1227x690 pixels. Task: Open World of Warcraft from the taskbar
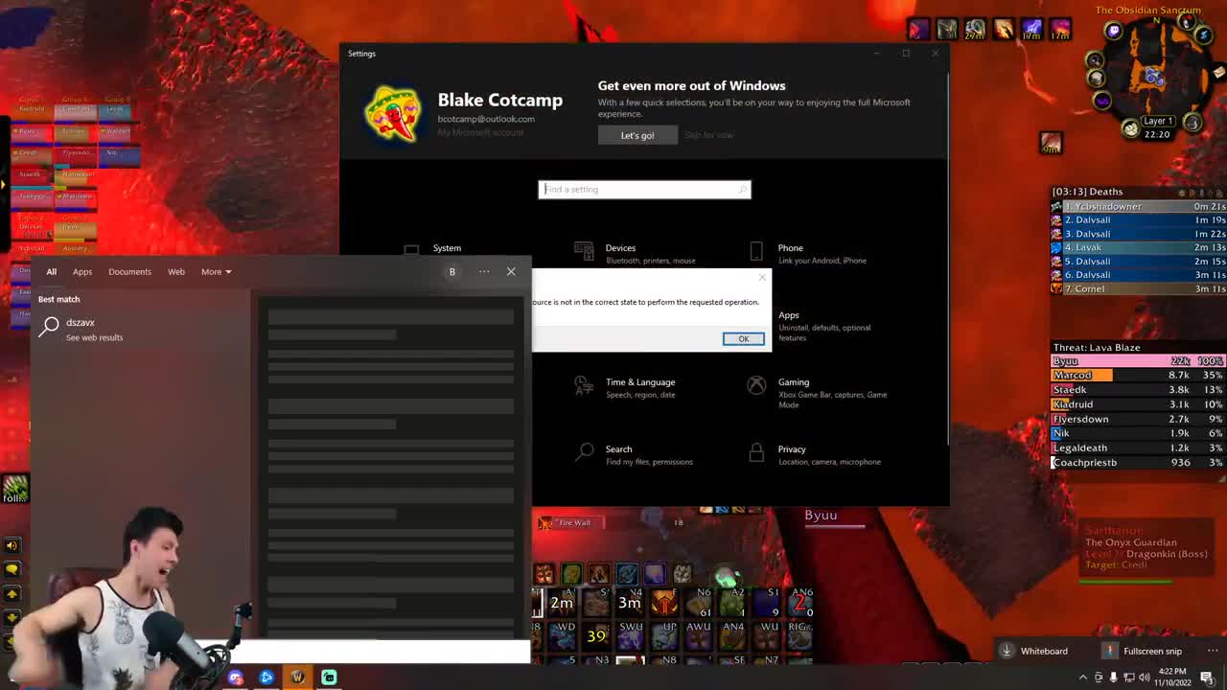pyautogui.click(x=297, y=678)
